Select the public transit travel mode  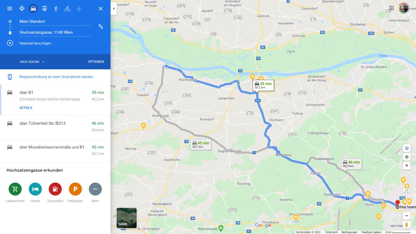[45, 8]
